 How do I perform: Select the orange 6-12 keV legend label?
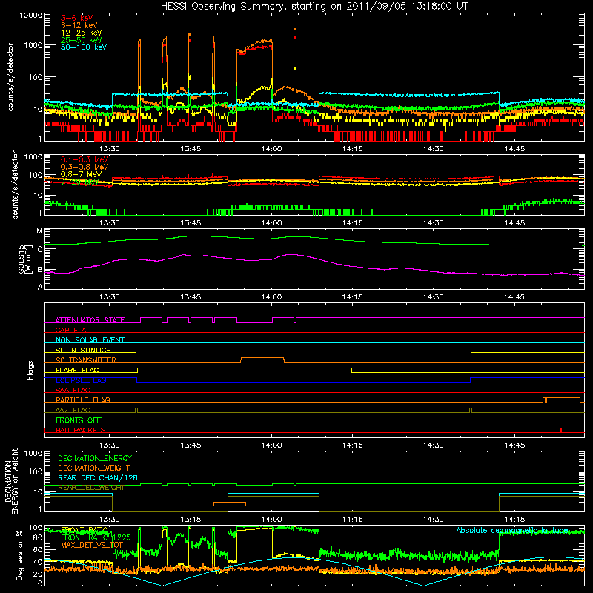(x=79, y=25)
